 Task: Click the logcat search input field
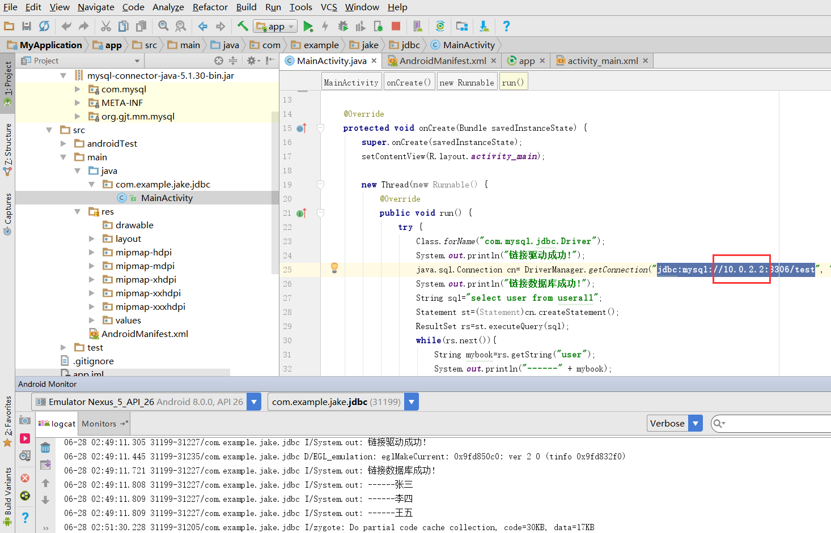(777, 423)
